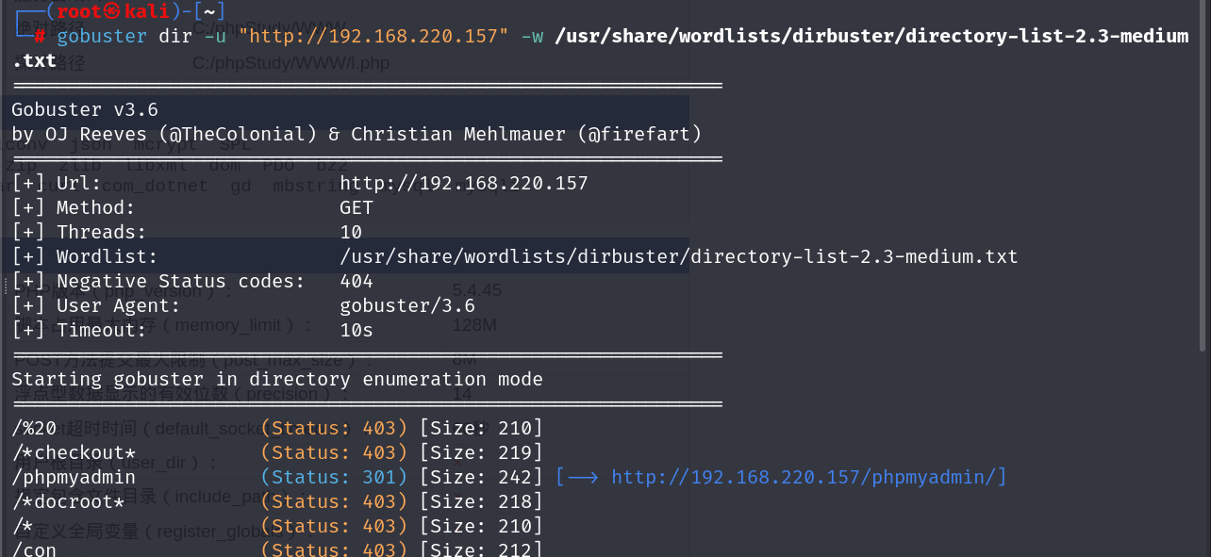Click the Timeout 10s value
The height and width of the screenshot is (557, 1211).
click(357, 330)
